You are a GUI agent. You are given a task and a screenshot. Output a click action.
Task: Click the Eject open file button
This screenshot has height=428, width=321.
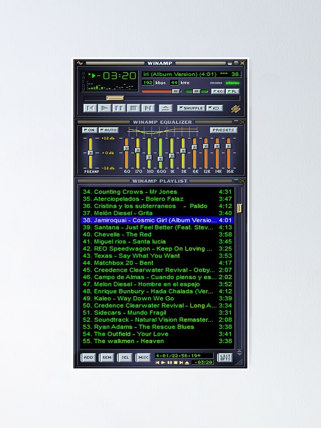(166, 108)
